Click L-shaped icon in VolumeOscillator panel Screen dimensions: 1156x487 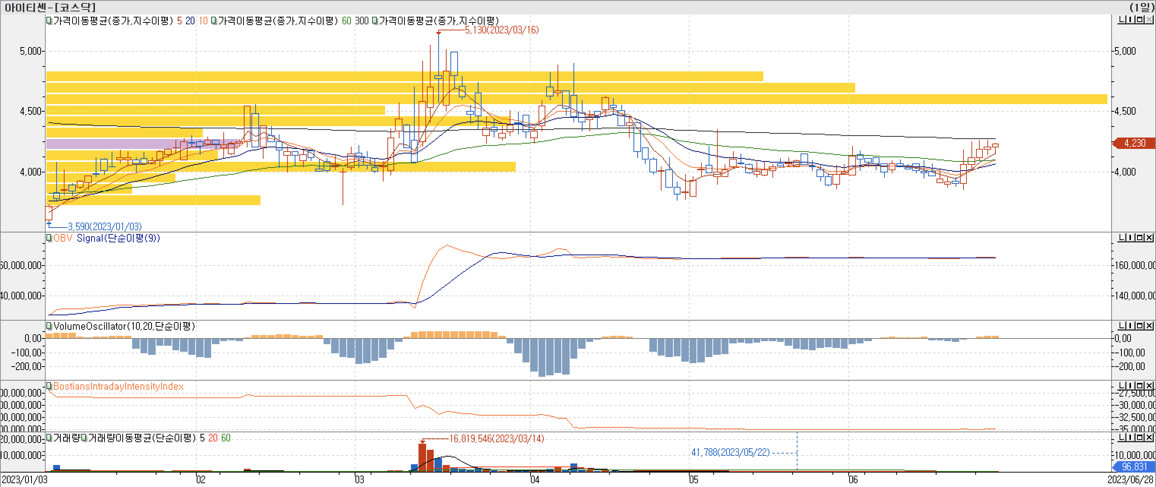click(x=1122, y=326)
